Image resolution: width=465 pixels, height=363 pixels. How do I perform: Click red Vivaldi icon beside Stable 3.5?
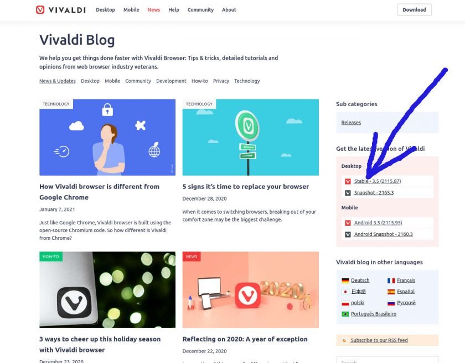click(x=348, y=181)
